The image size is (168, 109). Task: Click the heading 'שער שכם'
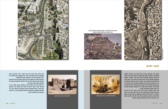pos(153,66)
